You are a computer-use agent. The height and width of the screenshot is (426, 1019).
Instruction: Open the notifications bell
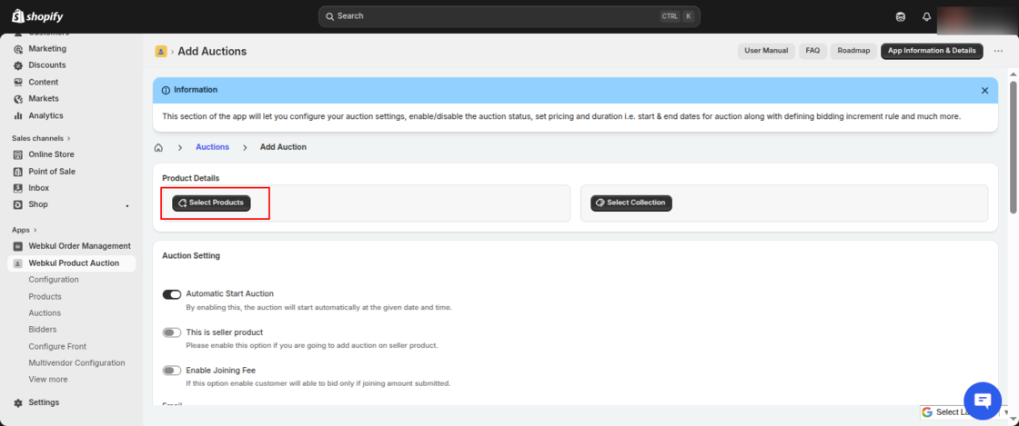pyautogui.click(x=927, y=17)
